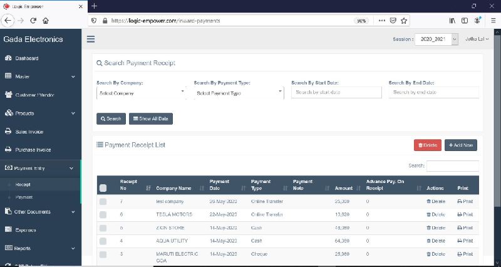
Task: Open the Select Payment Type dropdown
Action: click(x=238, y=93)
